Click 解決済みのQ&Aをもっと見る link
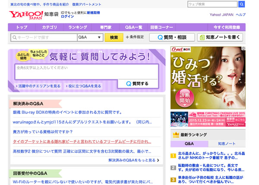 (x=132, y=160)
